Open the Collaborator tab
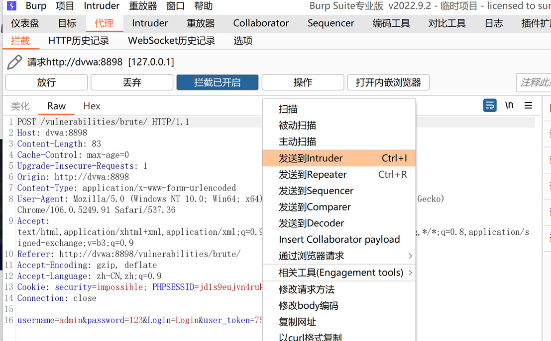551x341 pixels. tap(261, 23)
